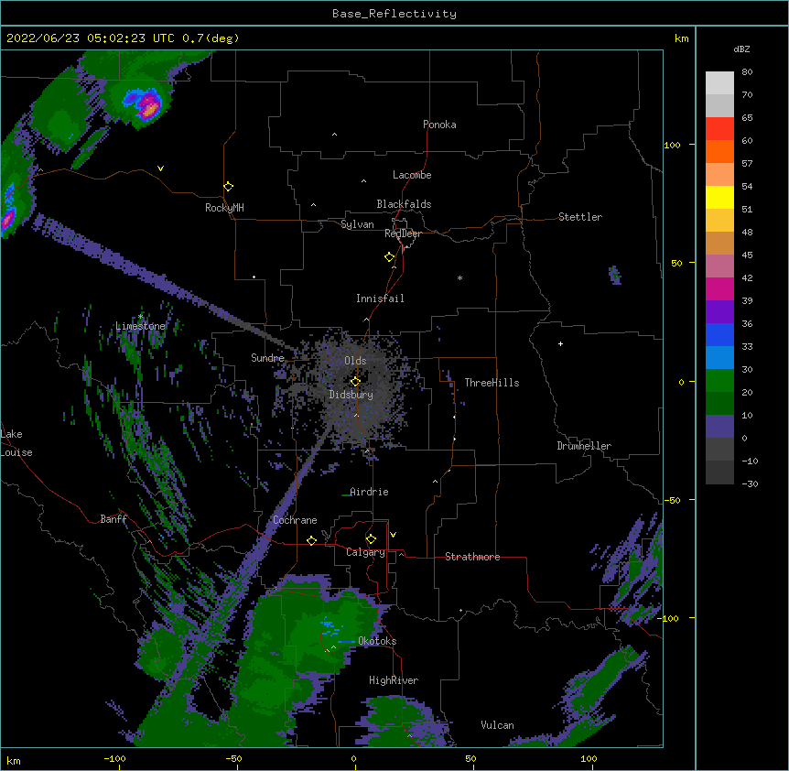The height and width of the screenshot is (771, 789).
Task: Click the yellow station marker south of RedDeer
Action: pos(389,257)
